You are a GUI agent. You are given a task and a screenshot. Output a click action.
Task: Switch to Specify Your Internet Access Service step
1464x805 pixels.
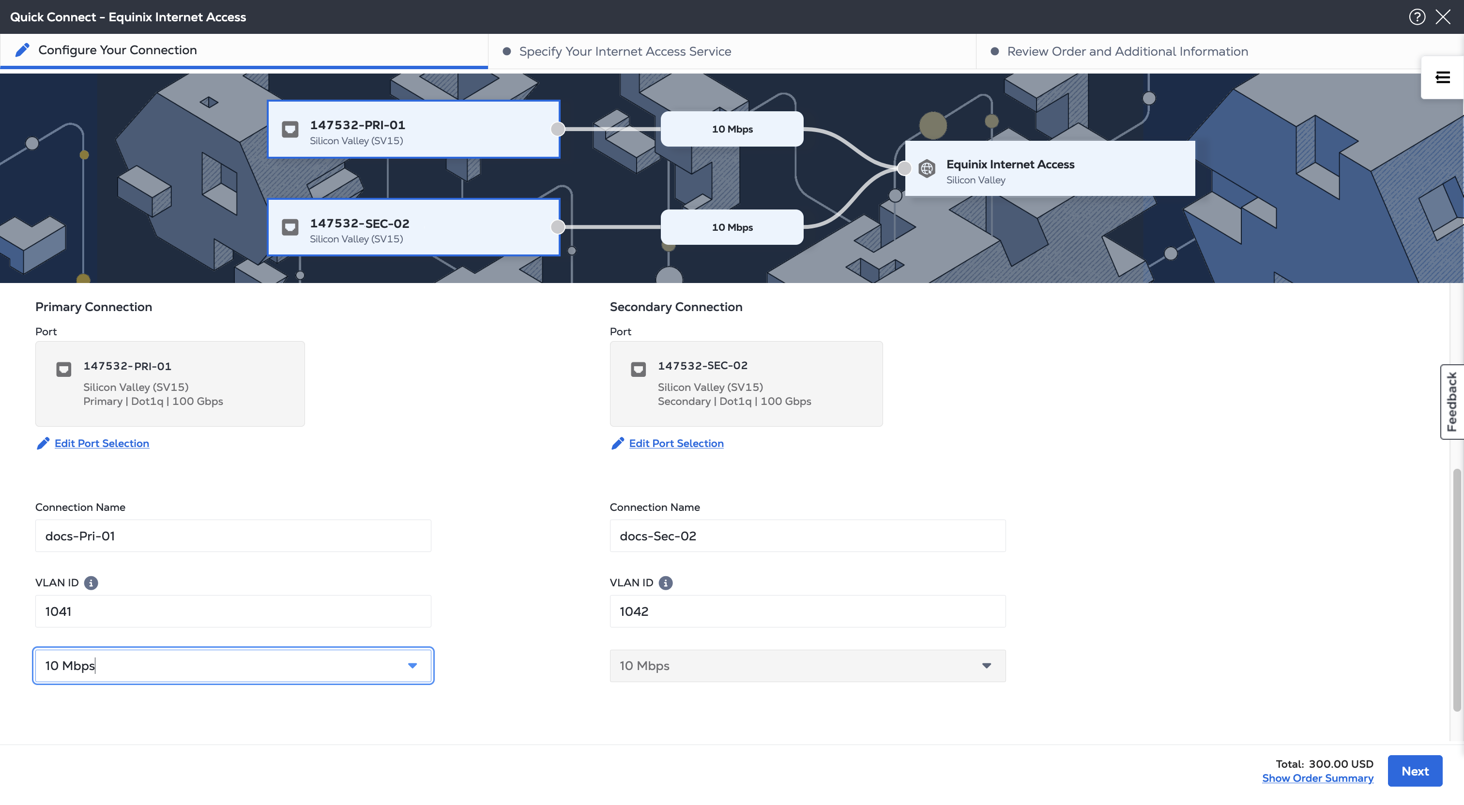coord(625,52)
